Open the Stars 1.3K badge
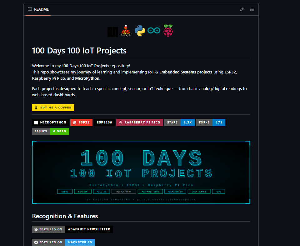 click(x=179, y=123)
